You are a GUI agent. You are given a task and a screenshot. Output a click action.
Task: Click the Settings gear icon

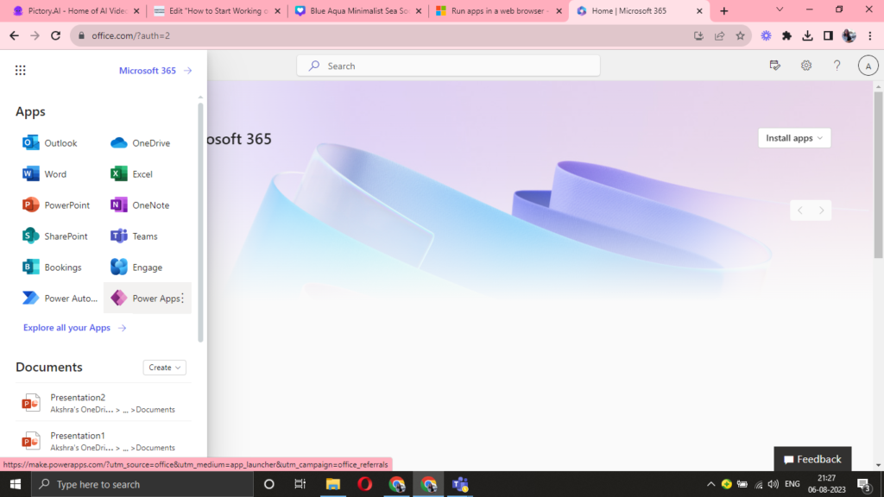(805, 66)
